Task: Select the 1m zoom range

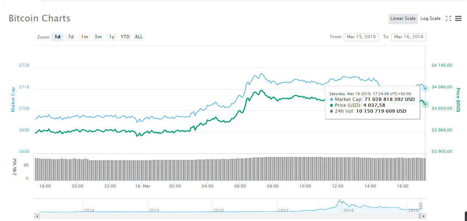Action: 84,37
